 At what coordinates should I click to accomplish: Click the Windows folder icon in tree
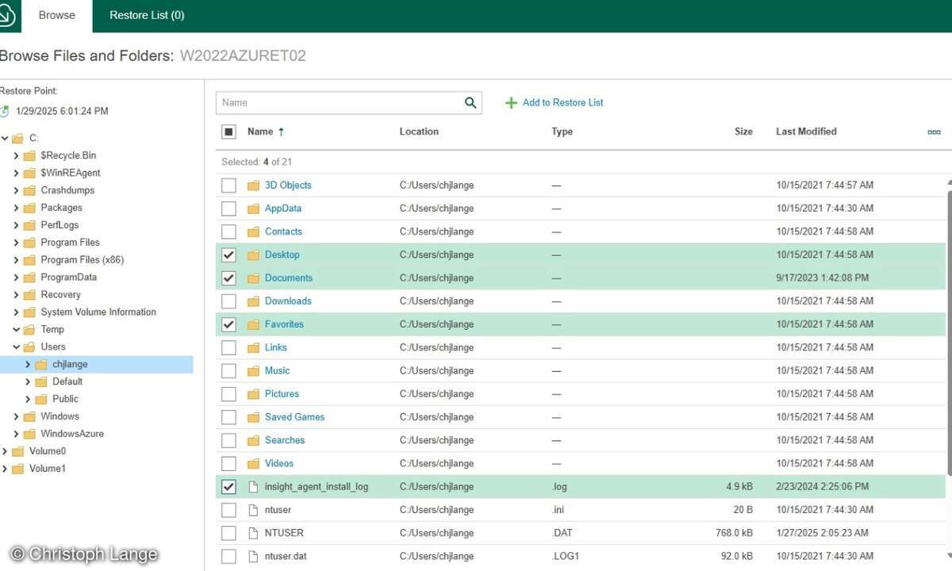[x=29, y=416]
